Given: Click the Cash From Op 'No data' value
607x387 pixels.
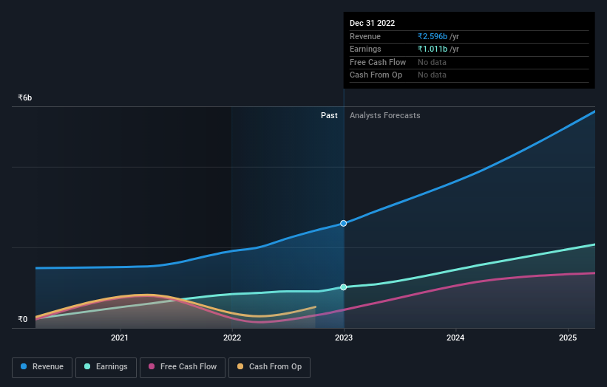Looking at the screenshot, I should (432, 75).
